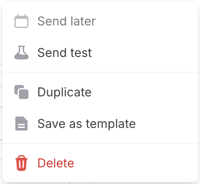This screenshot has height=184, width=200.
Task: Click the flask icon for Send test
Action: pos(21,53)
